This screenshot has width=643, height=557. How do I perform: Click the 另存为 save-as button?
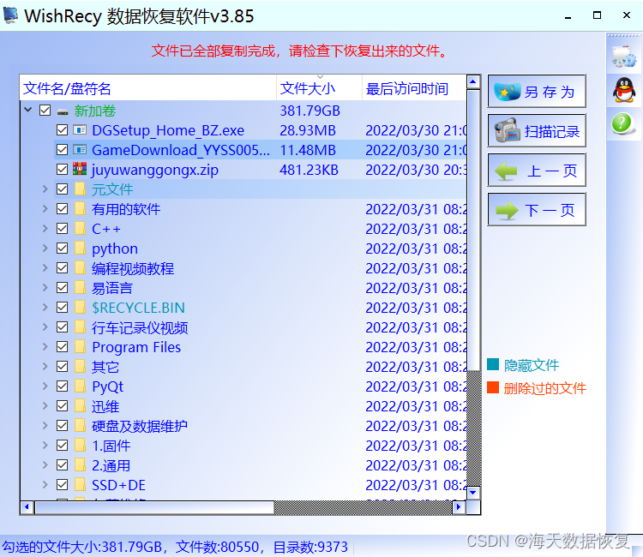537,91
